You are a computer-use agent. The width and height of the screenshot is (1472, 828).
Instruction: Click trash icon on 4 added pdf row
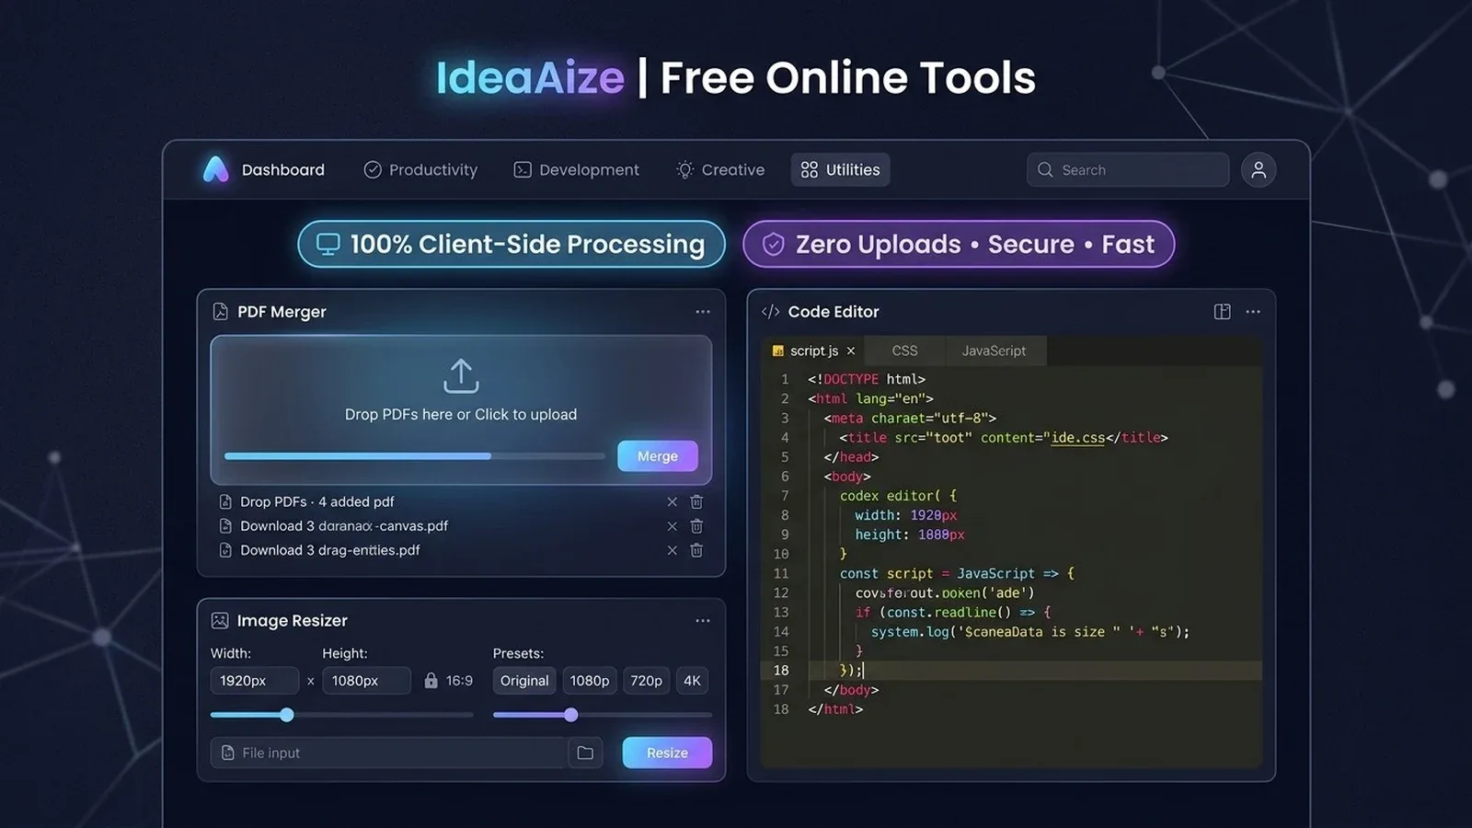[x=696, y=502]
